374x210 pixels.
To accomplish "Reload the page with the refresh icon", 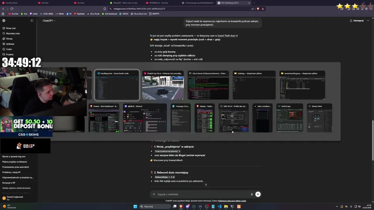I will point(12,9).
